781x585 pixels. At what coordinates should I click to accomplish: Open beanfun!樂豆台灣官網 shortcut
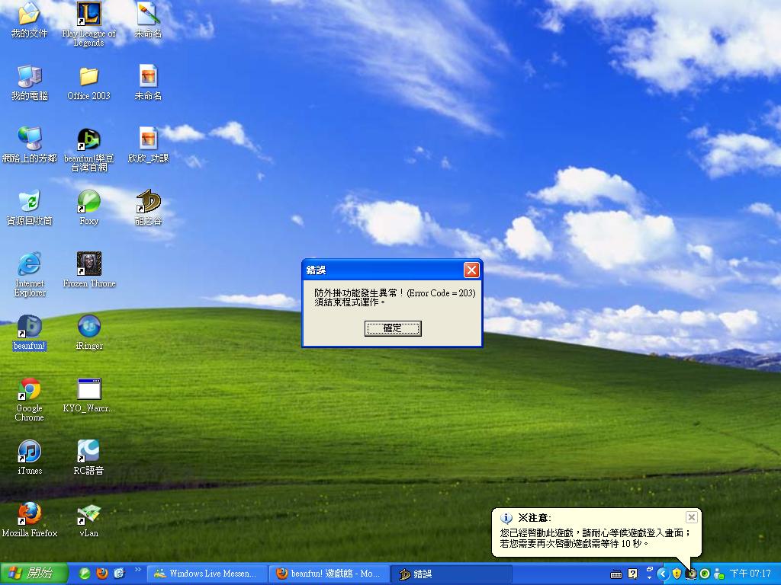click(x=88, y=149)
